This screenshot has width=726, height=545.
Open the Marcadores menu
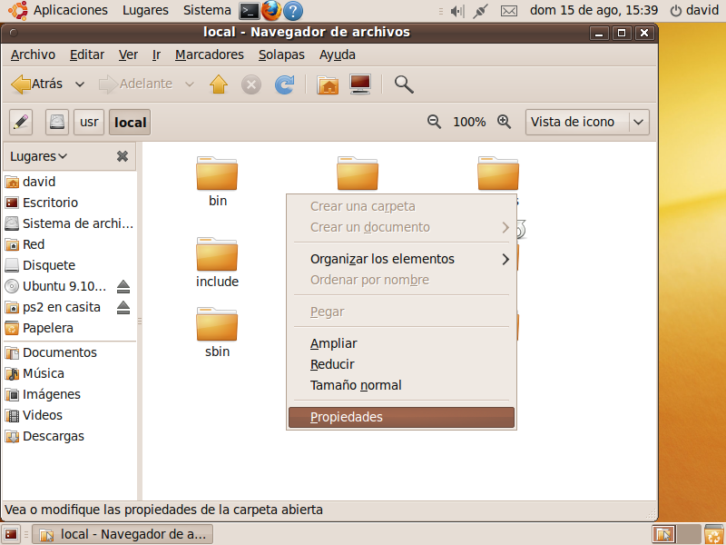point(209,54)
